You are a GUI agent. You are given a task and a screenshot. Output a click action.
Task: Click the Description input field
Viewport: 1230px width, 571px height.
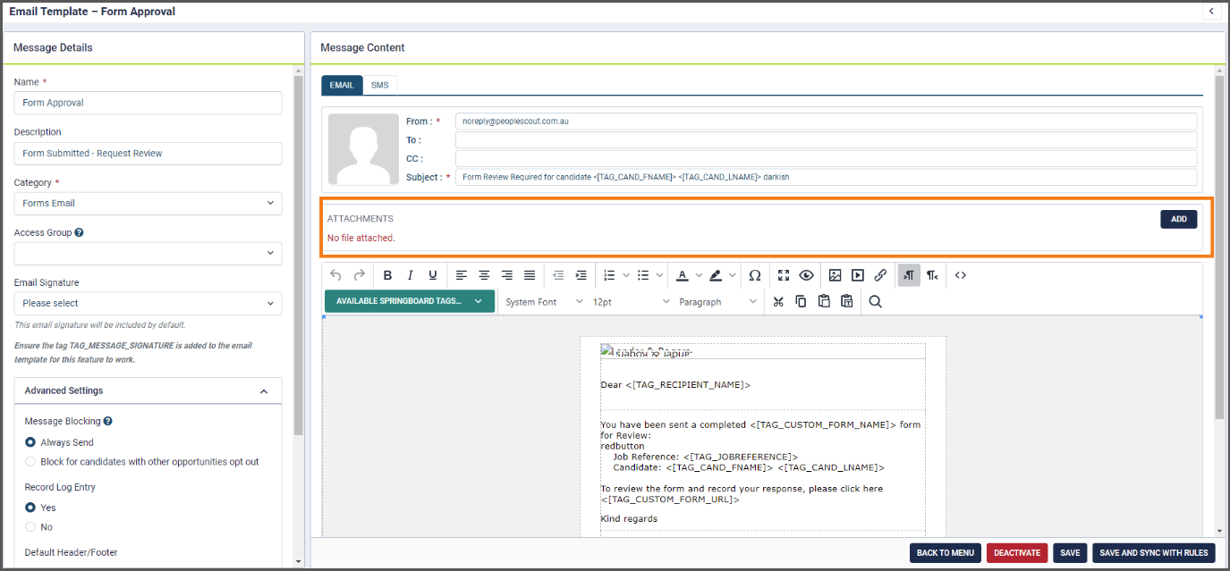pos(148,153)
